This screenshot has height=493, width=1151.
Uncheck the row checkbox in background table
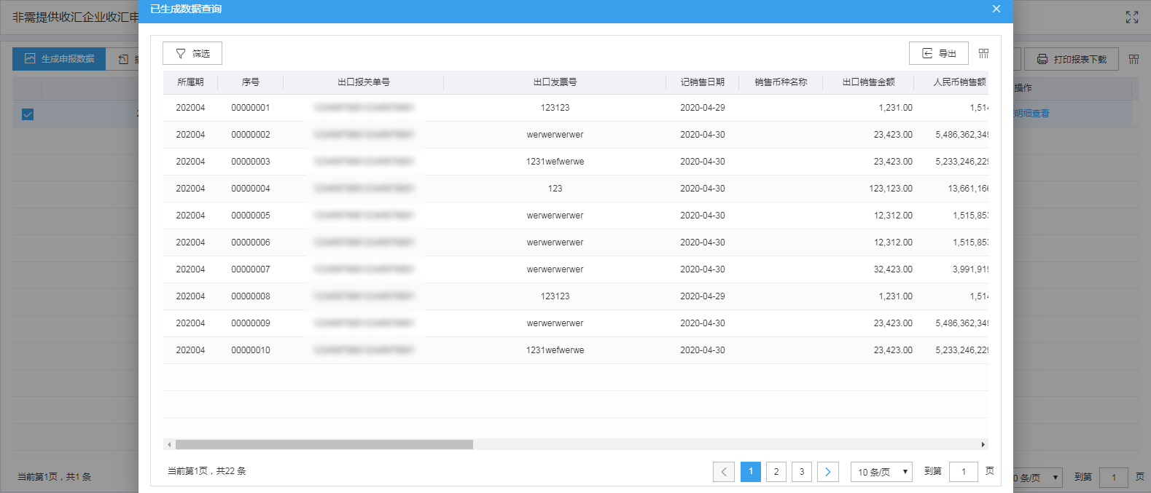point(28,114)
